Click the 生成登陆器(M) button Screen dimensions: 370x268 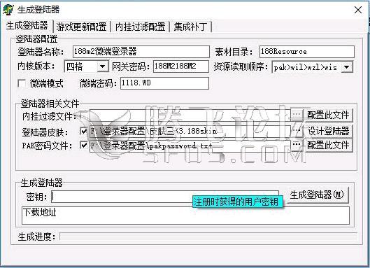tap(317, 195)
